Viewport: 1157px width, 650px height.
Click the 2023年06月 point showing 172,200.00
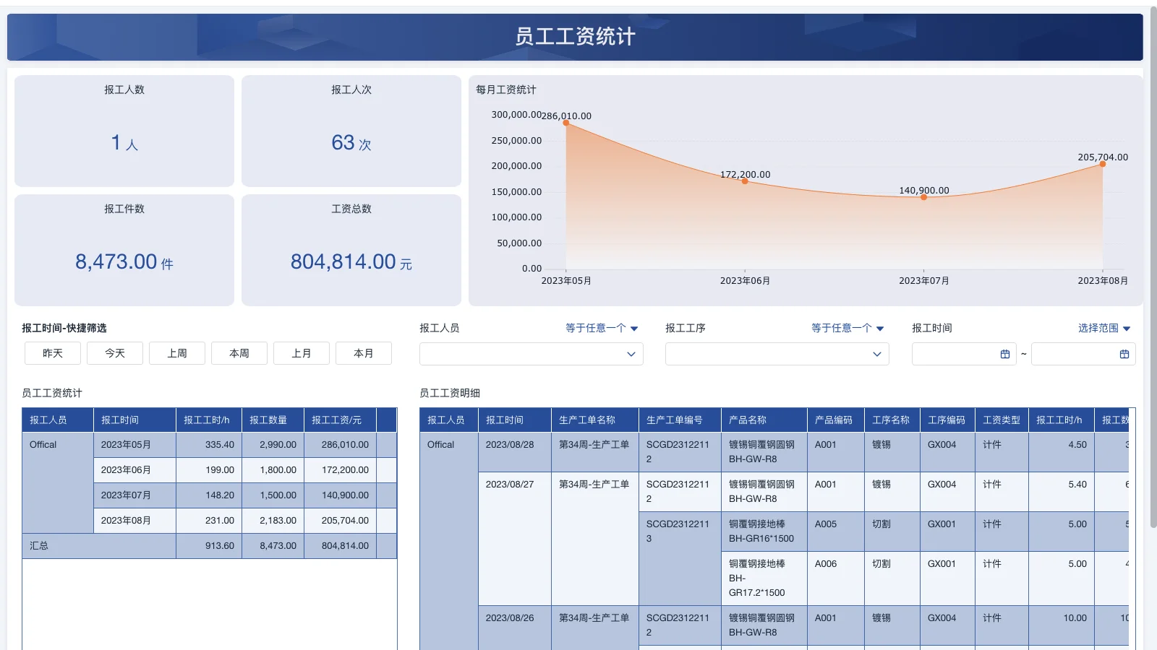point(745,181)
